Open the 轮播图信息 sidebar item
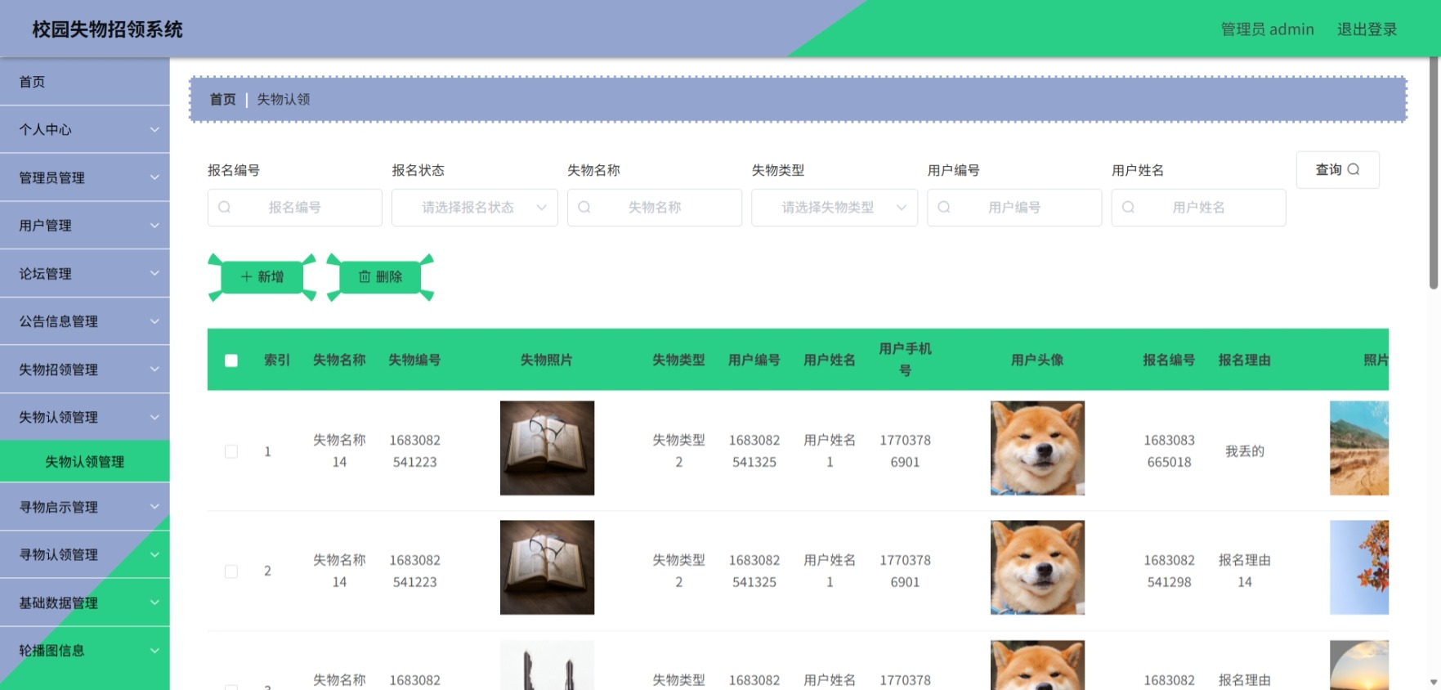Screen dimensions: 1441x690 (85, 651)
